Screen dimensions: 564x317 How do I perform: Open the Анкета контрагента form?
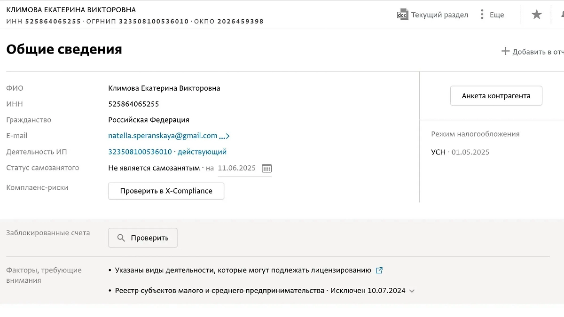tap(496, 95)
